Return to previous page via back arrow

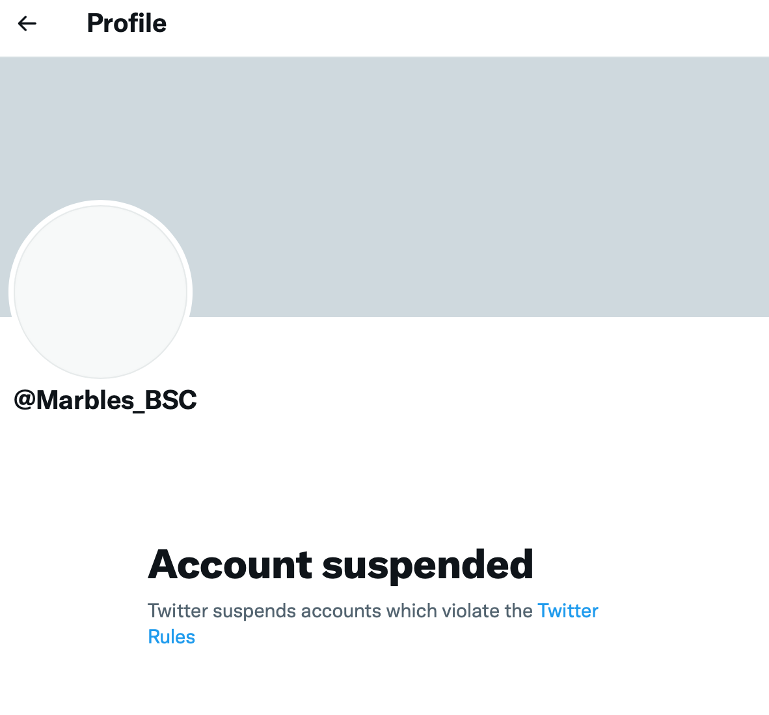click(x=27, y=23)
